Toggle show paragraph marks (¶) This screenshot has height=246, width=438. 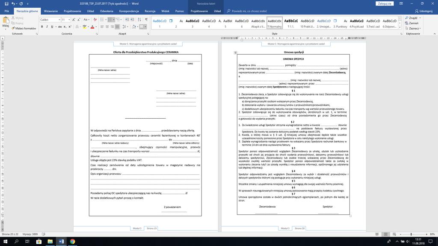pos(146,20)
